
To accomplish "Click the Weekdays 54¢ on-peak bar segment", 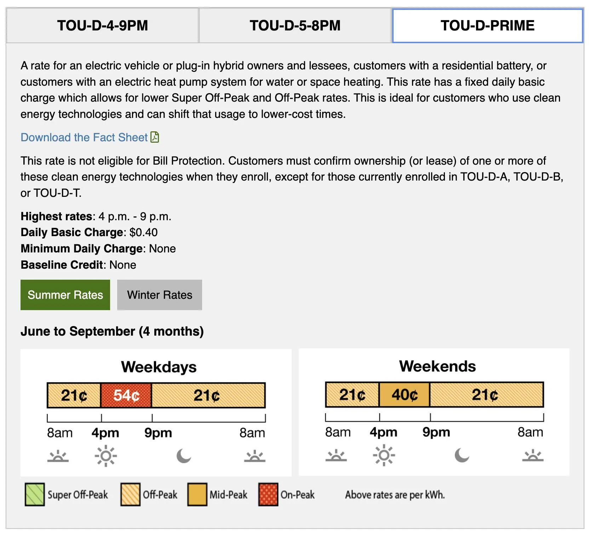I will point(126,395).
